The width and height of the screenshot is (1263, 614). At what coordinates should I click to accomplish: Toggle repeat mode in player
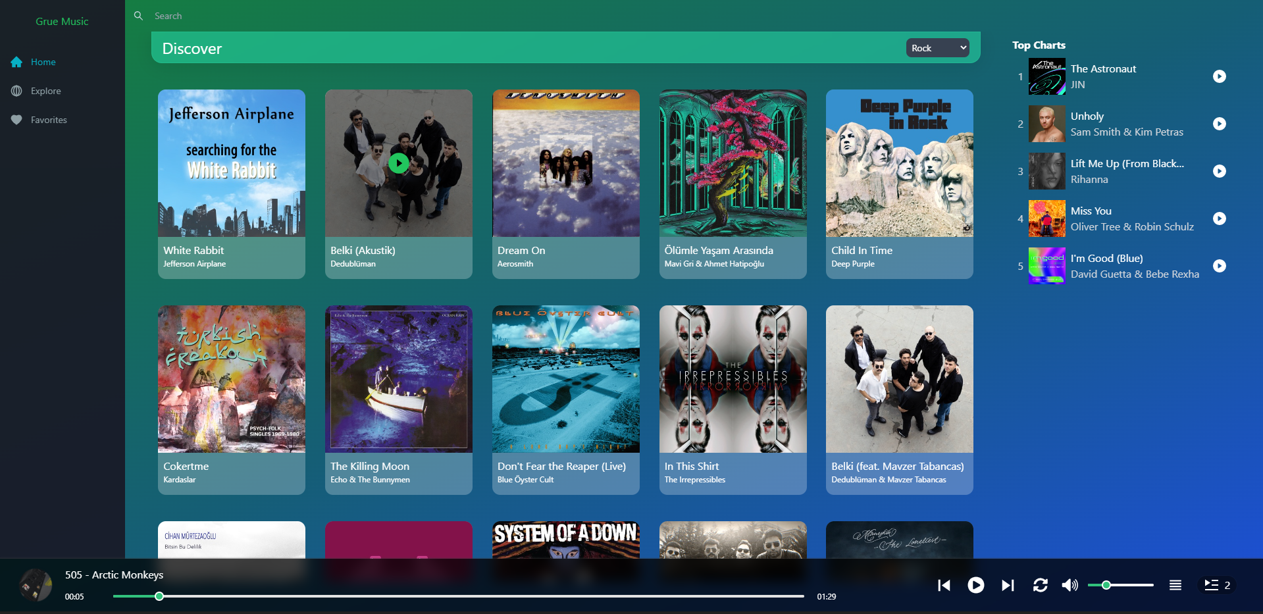point(1041,585)
